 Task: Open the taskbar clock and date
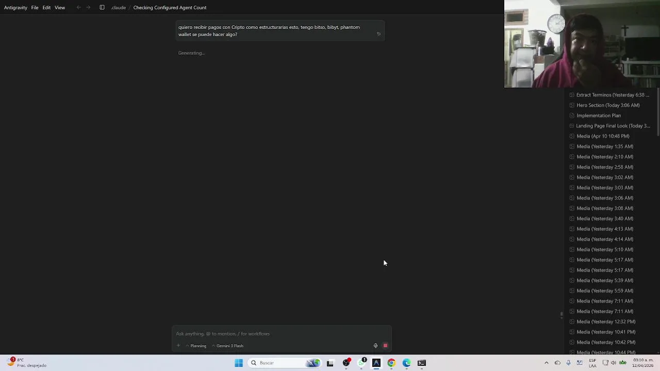tap(643, 363)
